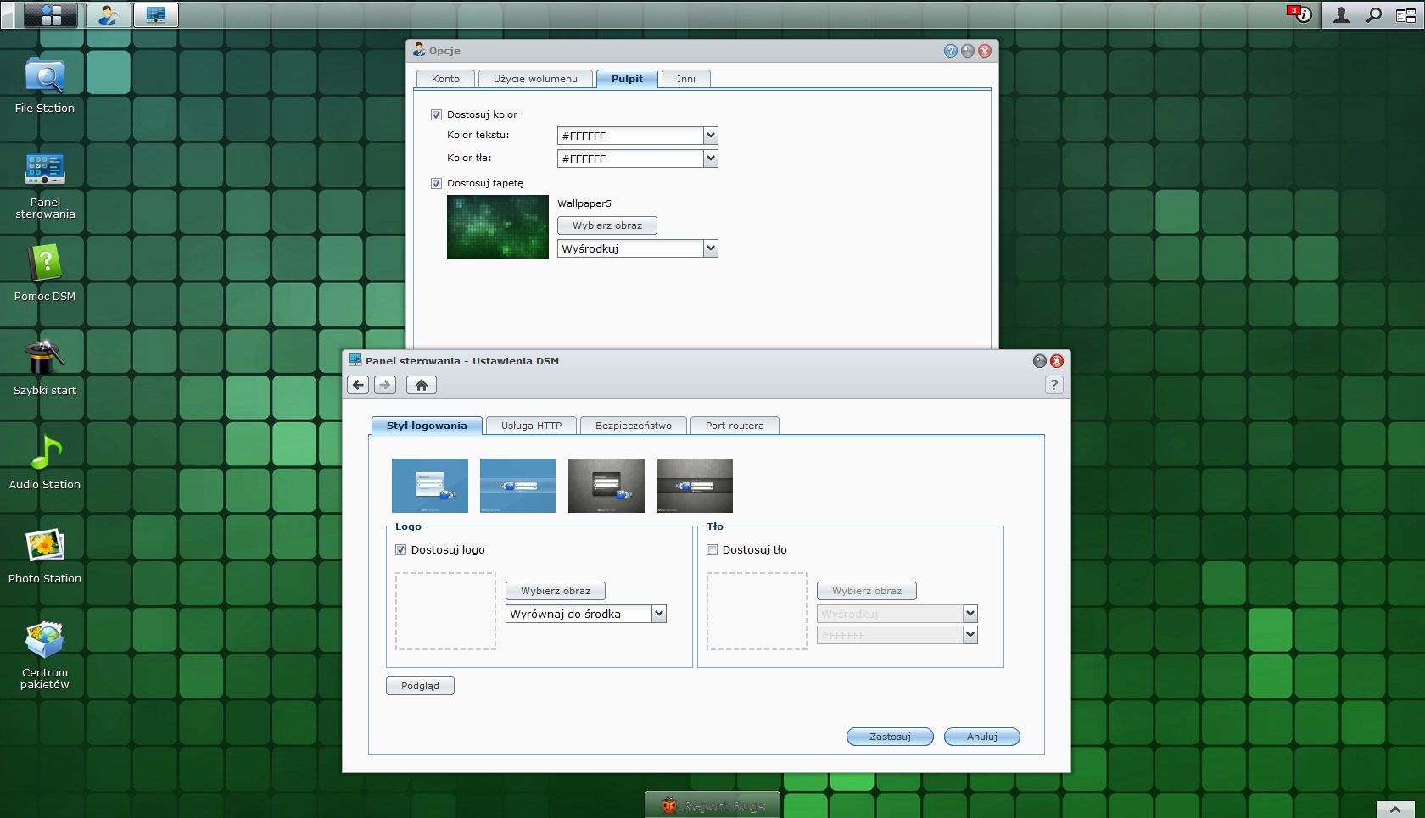Select the first blue login style thumbnail
1425x818 pixels.
pos(430,486)
